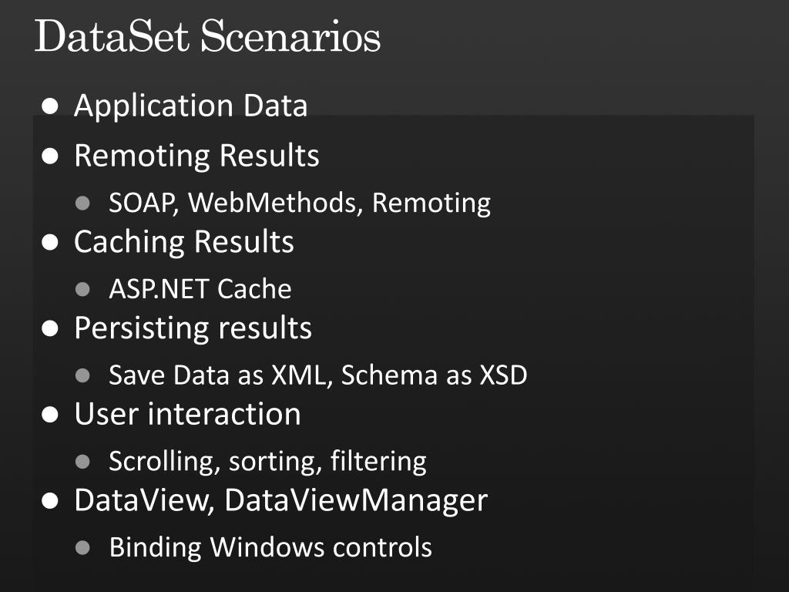Click the Scrolling, sorting, filtering line
Screen dimensions: 789x592
pyautogui.click(x=267, y=462)
